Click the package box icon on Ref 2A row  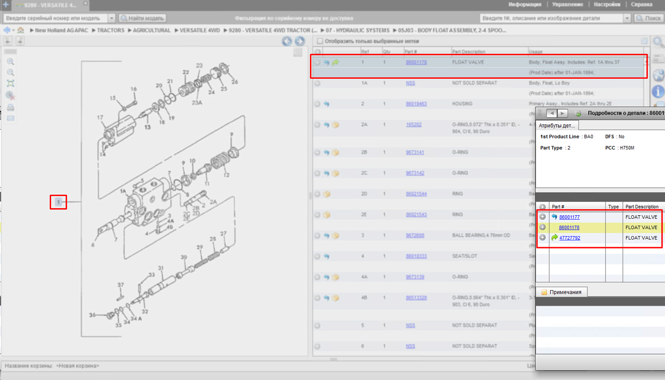[336, 125]
